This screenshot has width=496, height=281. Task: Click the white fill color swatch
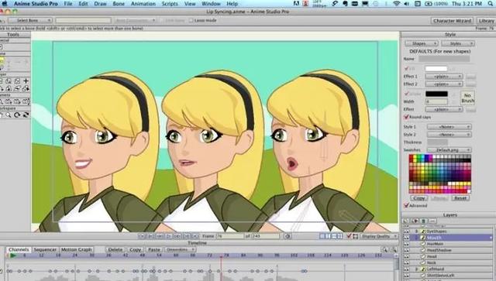(436, 68)
